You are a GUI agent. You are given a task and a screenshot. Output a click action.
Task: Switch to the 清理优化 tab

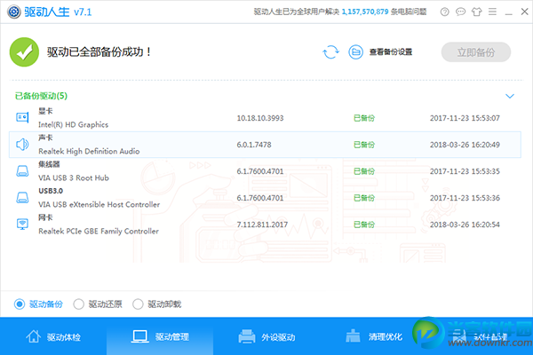click(x=373, y=336)
